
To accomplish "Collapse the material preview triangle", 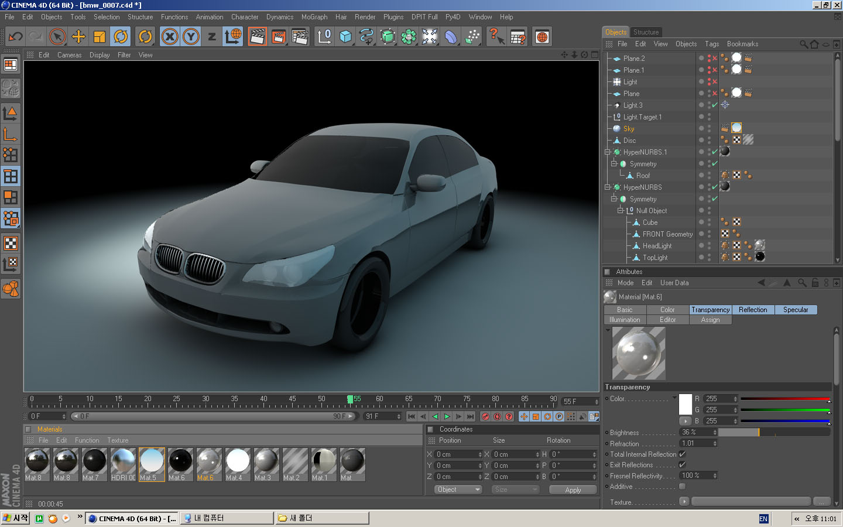I will [608, 330].
